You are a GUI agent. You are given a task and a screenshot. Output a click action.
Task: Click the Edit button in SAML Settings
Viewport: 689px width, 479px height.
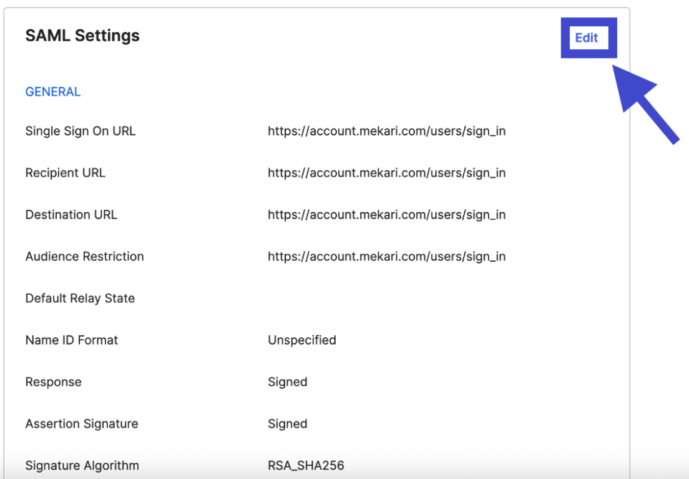tap(587, 38)
